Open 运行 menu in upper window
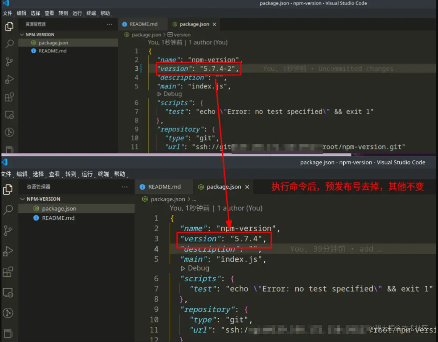 click(x=77, y=13)
